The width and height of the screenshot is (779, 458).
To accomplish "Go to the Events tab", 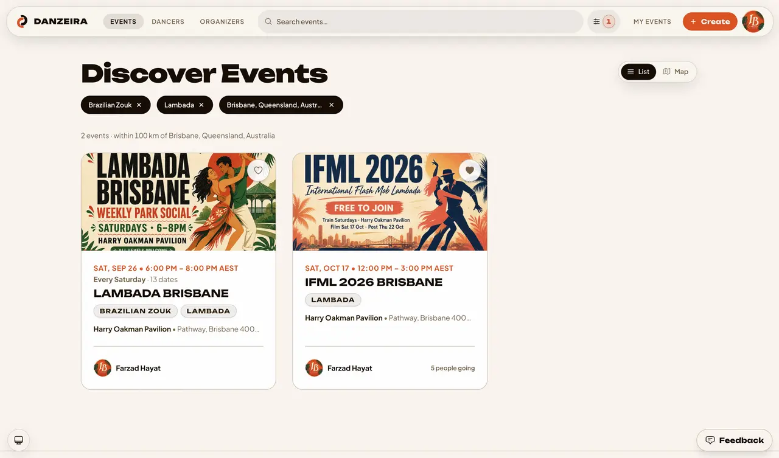I will pyautogui.click(x=123, y=21).
